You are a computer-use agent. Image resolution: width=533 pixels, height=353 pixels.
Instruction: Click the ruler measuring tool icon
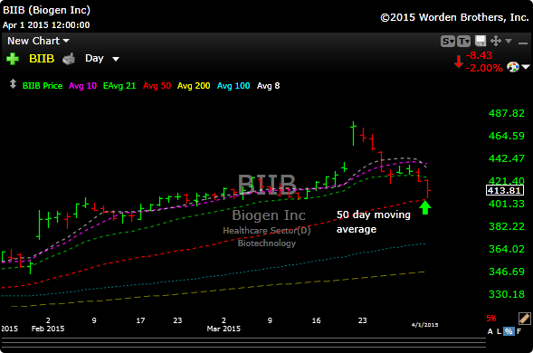(525, 319)
